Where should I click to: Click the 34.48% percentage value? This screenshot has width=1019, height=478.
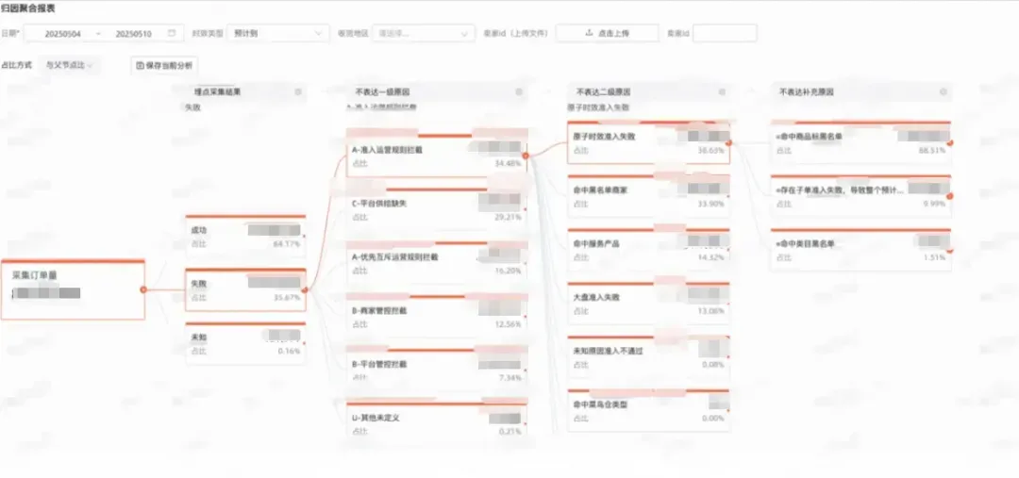509,164
